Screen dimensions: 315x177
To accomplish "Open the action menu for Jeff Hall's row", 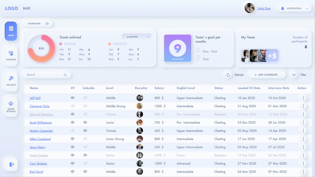I will [x=303, y=98].
